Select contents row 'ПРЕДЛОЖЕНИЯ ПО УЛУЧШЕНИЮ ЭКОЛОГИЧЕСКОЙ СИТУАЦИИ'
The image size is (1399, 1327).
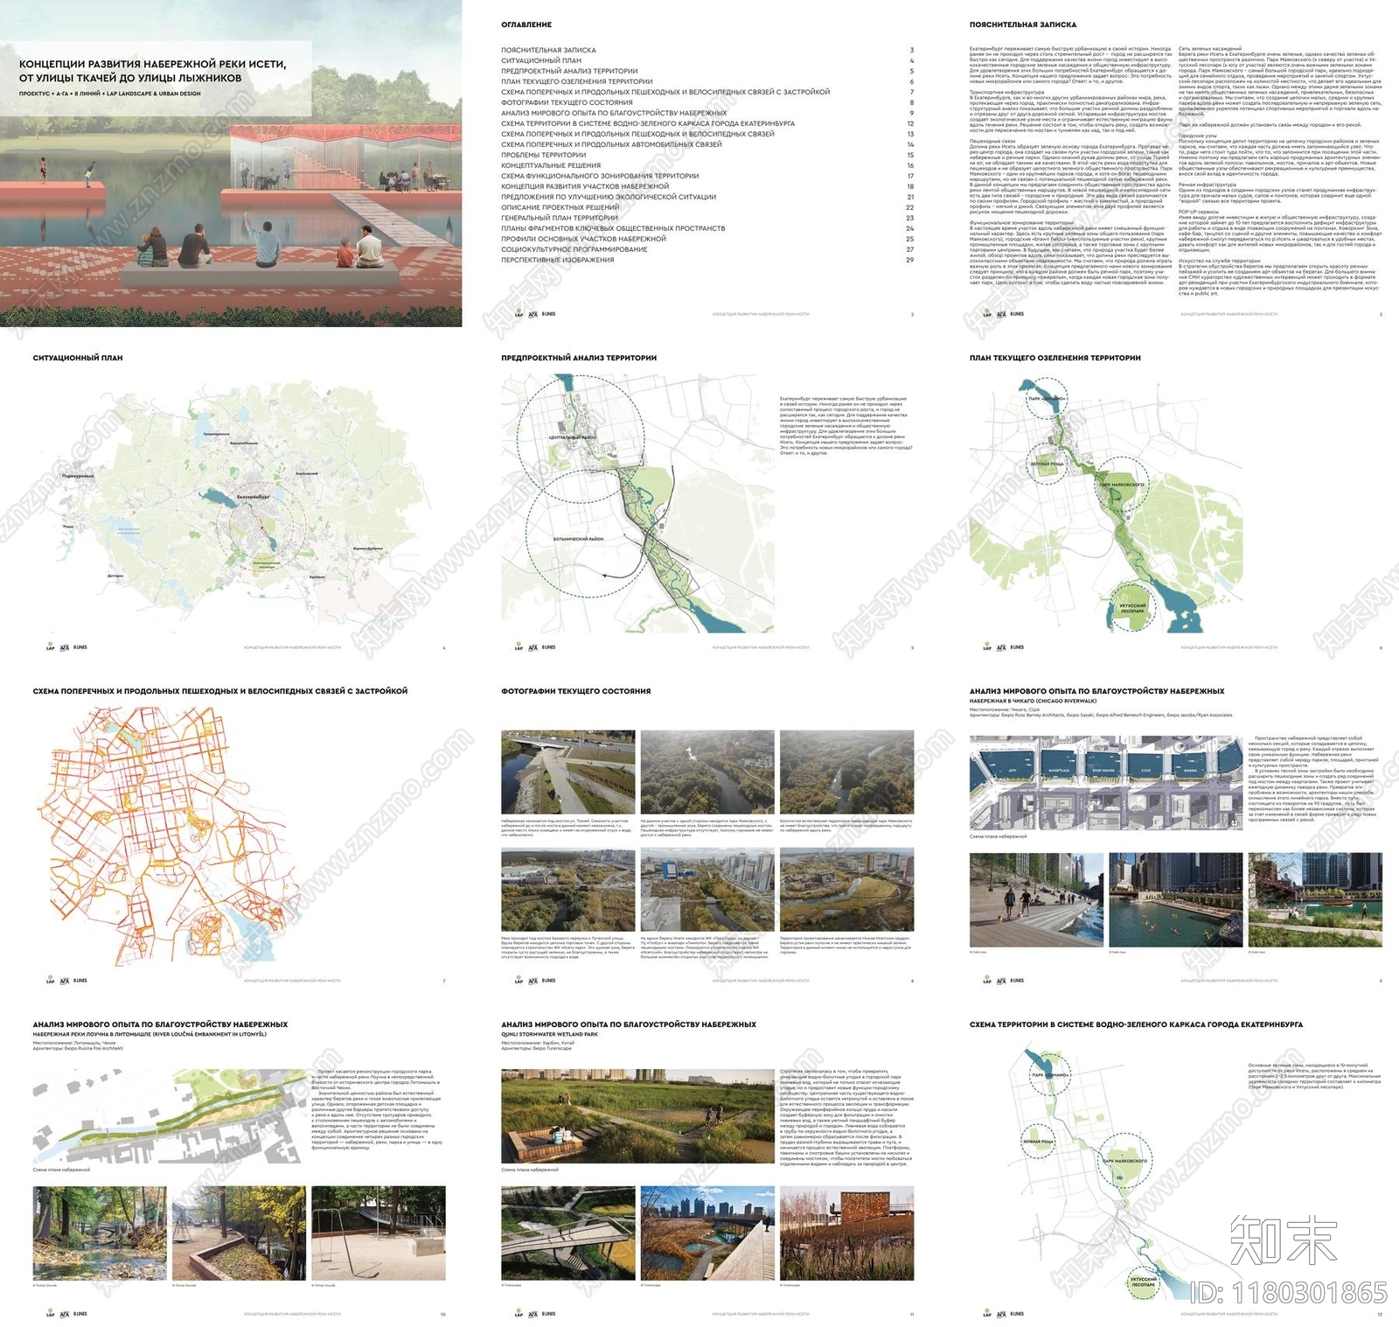coord(707,197)
